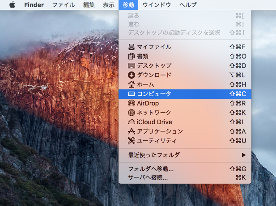The width and height of the screenshot is (276, 206).
Task: Click the デスクトップ desktop icon
Action: tap(132, 66)
